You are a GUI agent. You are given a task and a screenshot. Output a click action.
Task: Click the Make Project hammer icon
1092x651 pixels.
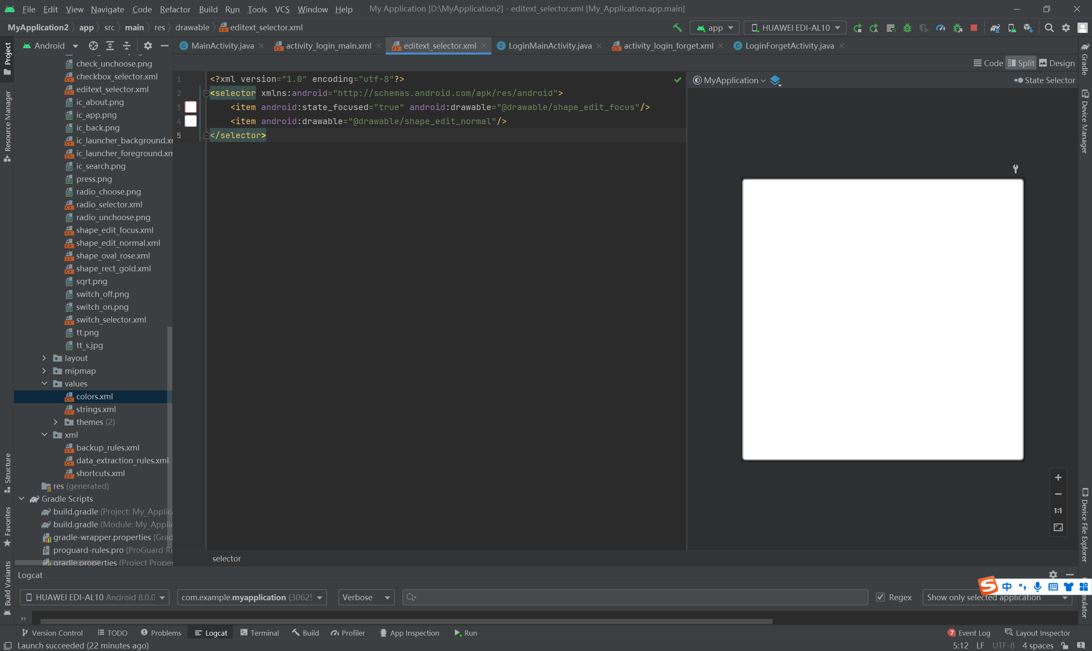tap(677, 28)
